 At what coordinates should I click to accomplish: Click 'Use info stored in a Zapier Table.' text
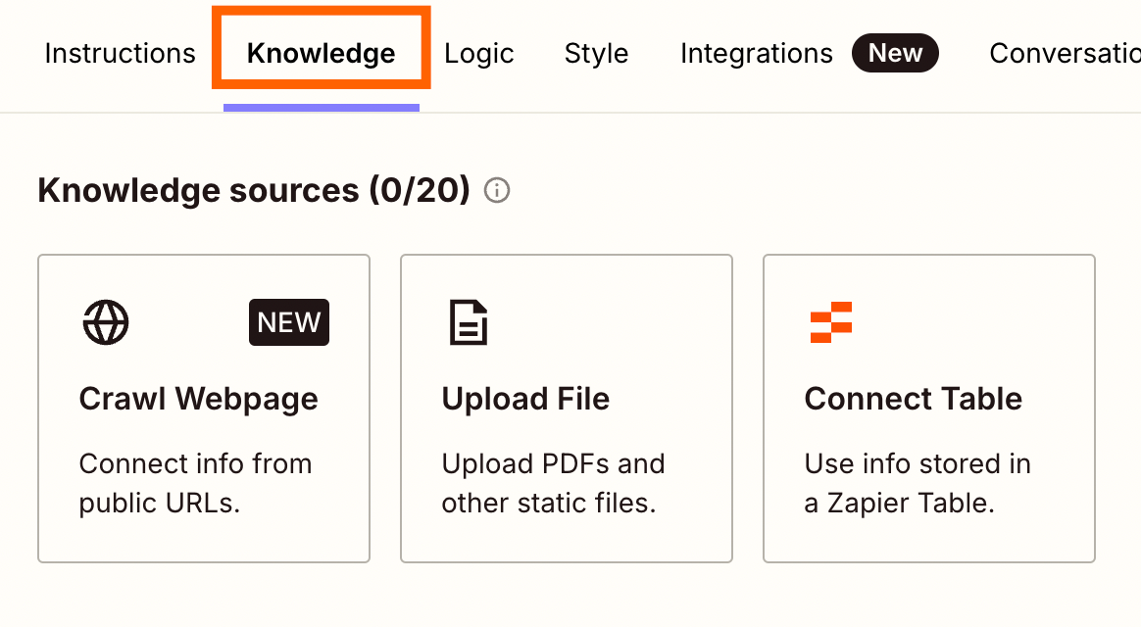click(917, 483)
